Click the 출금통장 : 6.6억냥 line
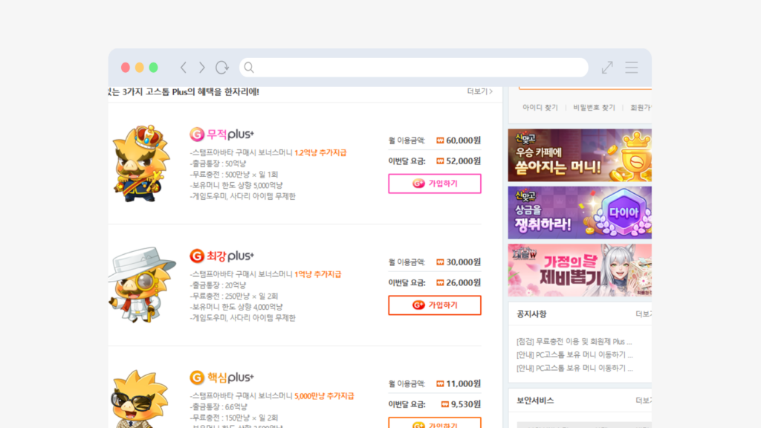The height and width of the screenshot is (428, 761). (x=218, y=406)
